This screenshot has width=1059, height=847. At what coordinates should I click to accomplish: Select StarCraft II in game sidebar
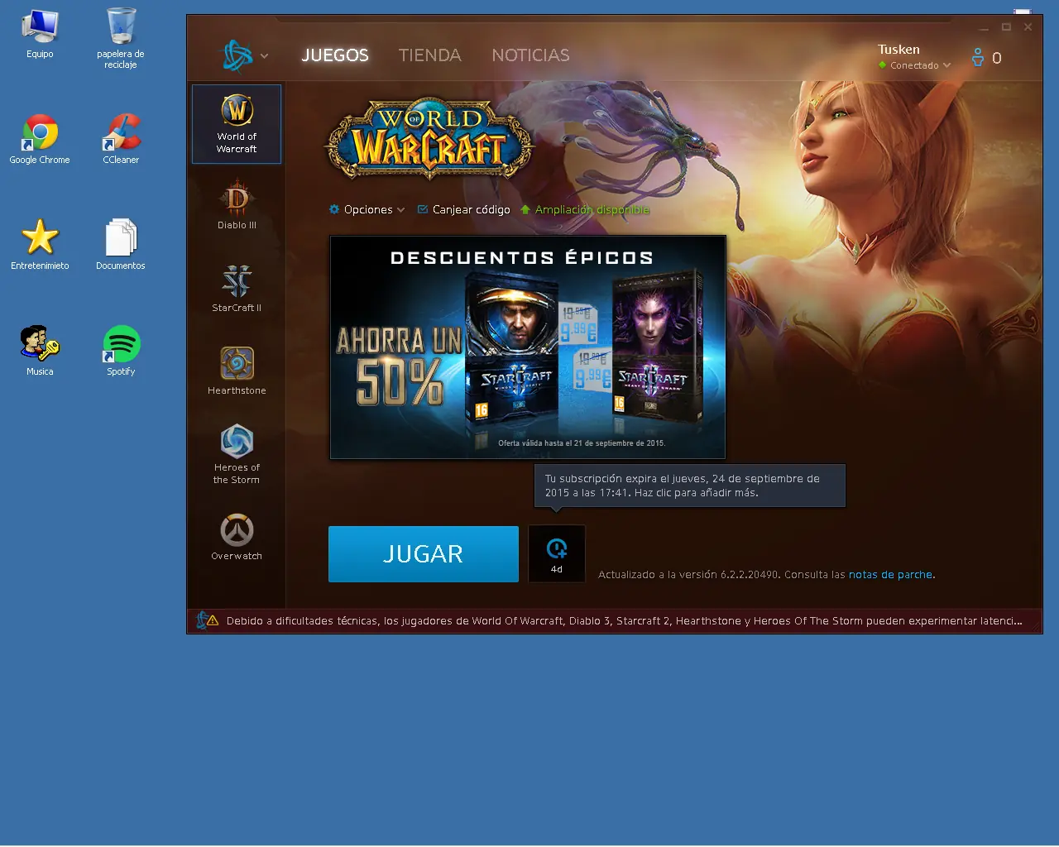[237, 288]
